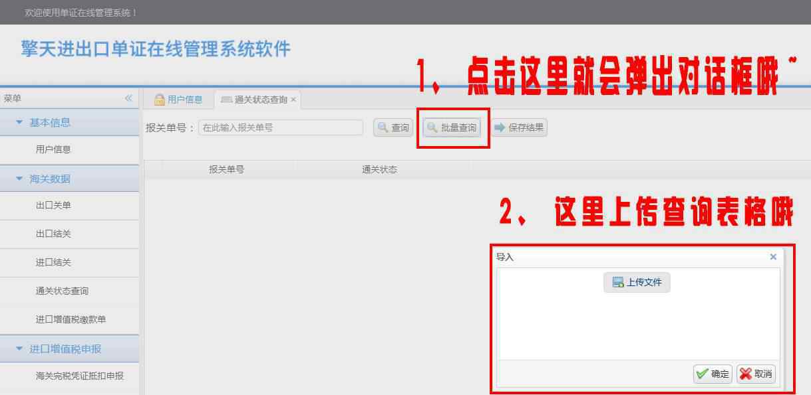The width and height of the screenshot is (811, 395).
Task: Collapse the 菜单 sidebar with double-chevron icon
Action: (128, 98)
